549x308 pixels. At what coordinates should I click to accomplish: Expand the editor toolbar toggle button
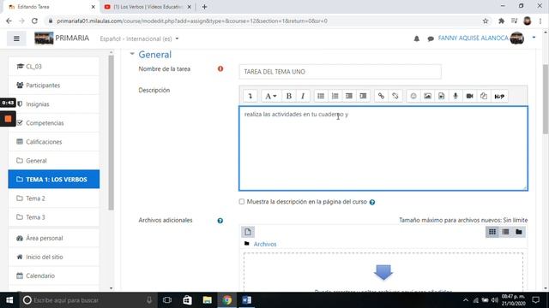pos(250,96)
